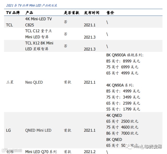This screenshot has width=167, height=154.
Task: Click the '2021.3' date in the TCL C12 row
Action: pyautogui.click(x=90, y=37)
